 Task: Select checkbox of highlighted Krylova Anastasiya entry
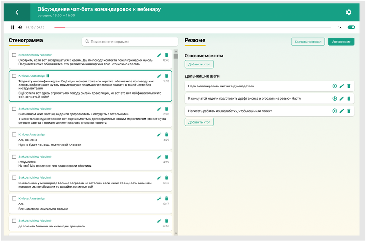[x=14, y=76]
